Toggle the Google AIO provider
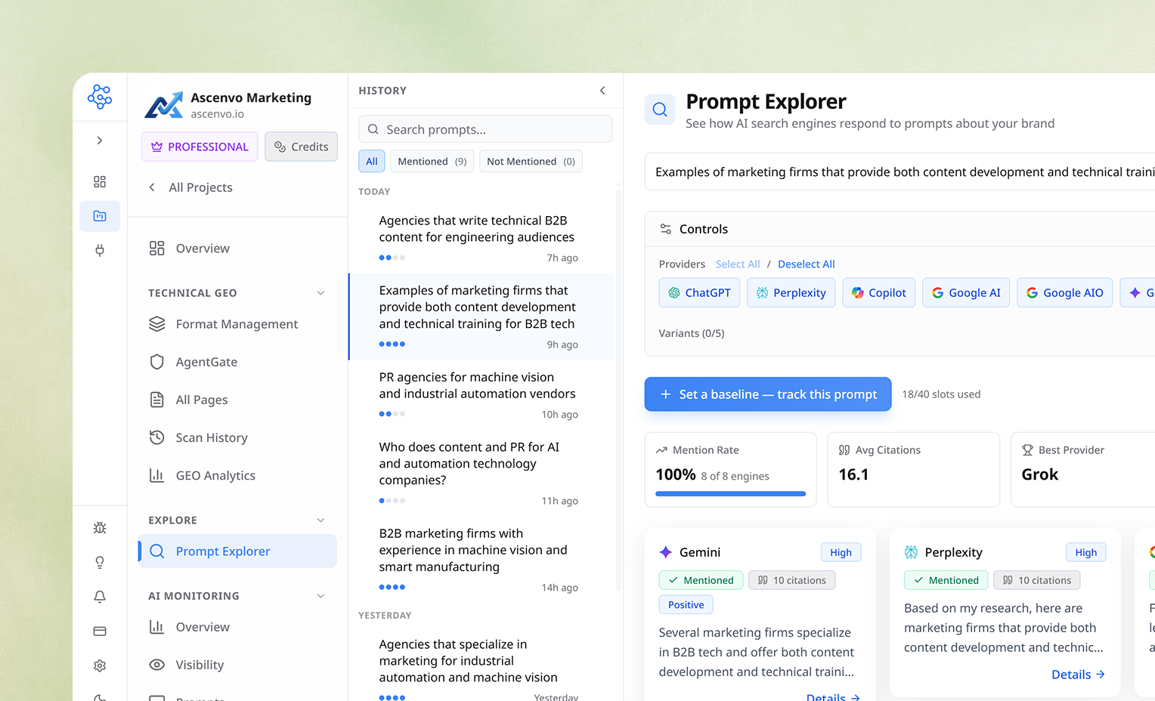This screenshot has width=1155, height=701. tap(1065, 293)
